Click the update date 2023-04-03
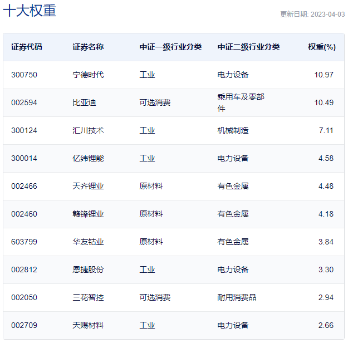Viewport: 348px width, 343px height. tap(327, 14)
